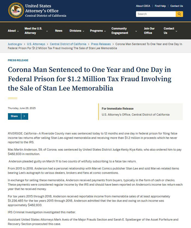The image size is (191, 228).
Task: Click the Department of Justice seal logo
Action: (16, 10)
